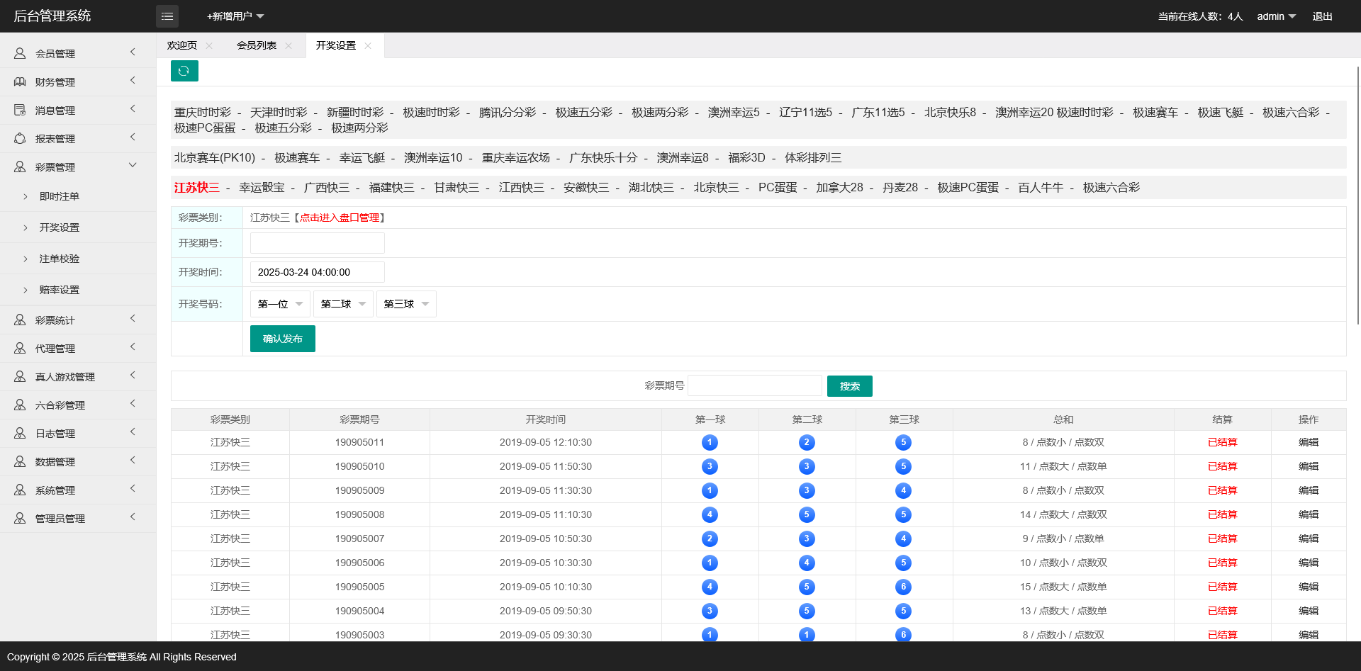Switch to the 会员列表 tab
Screen dimensions: 1361x671
click(x=257, y=45)
